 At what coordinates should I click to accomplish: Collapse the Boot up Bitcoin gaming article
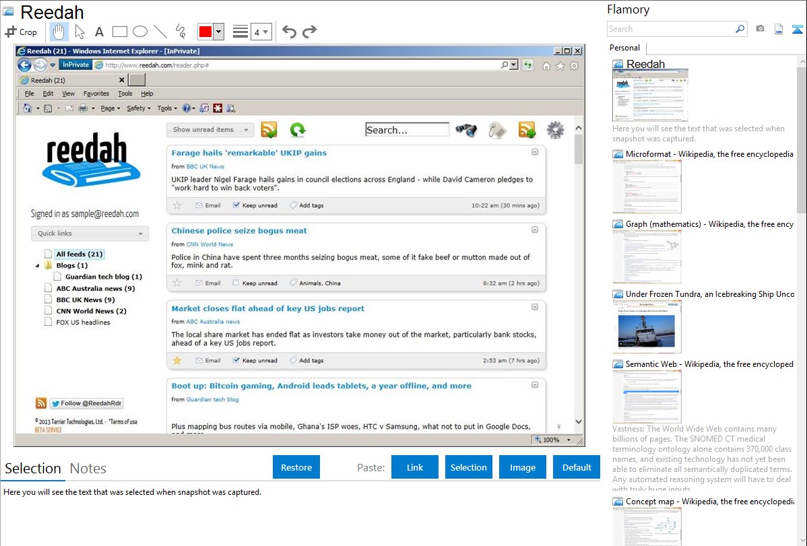(x=535, y=385)
